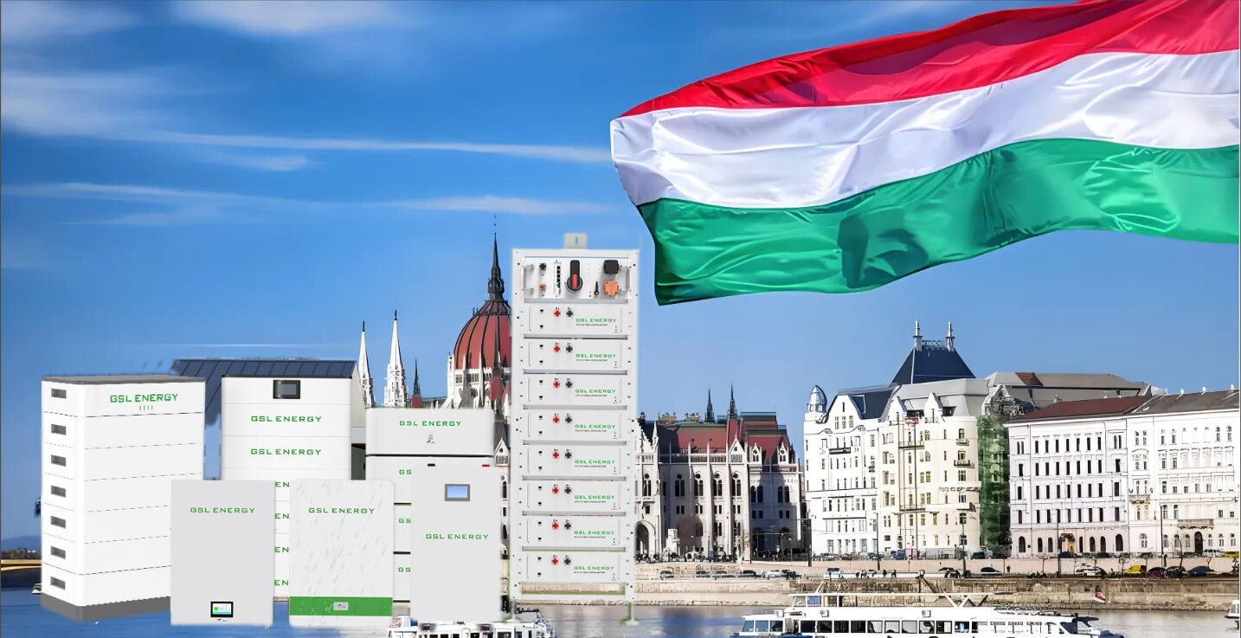Viewport: 1241px width, 638px height.
Task: Click the display screen on the second stacked battery
Action: pyautogui.click(x=286, y=390)
